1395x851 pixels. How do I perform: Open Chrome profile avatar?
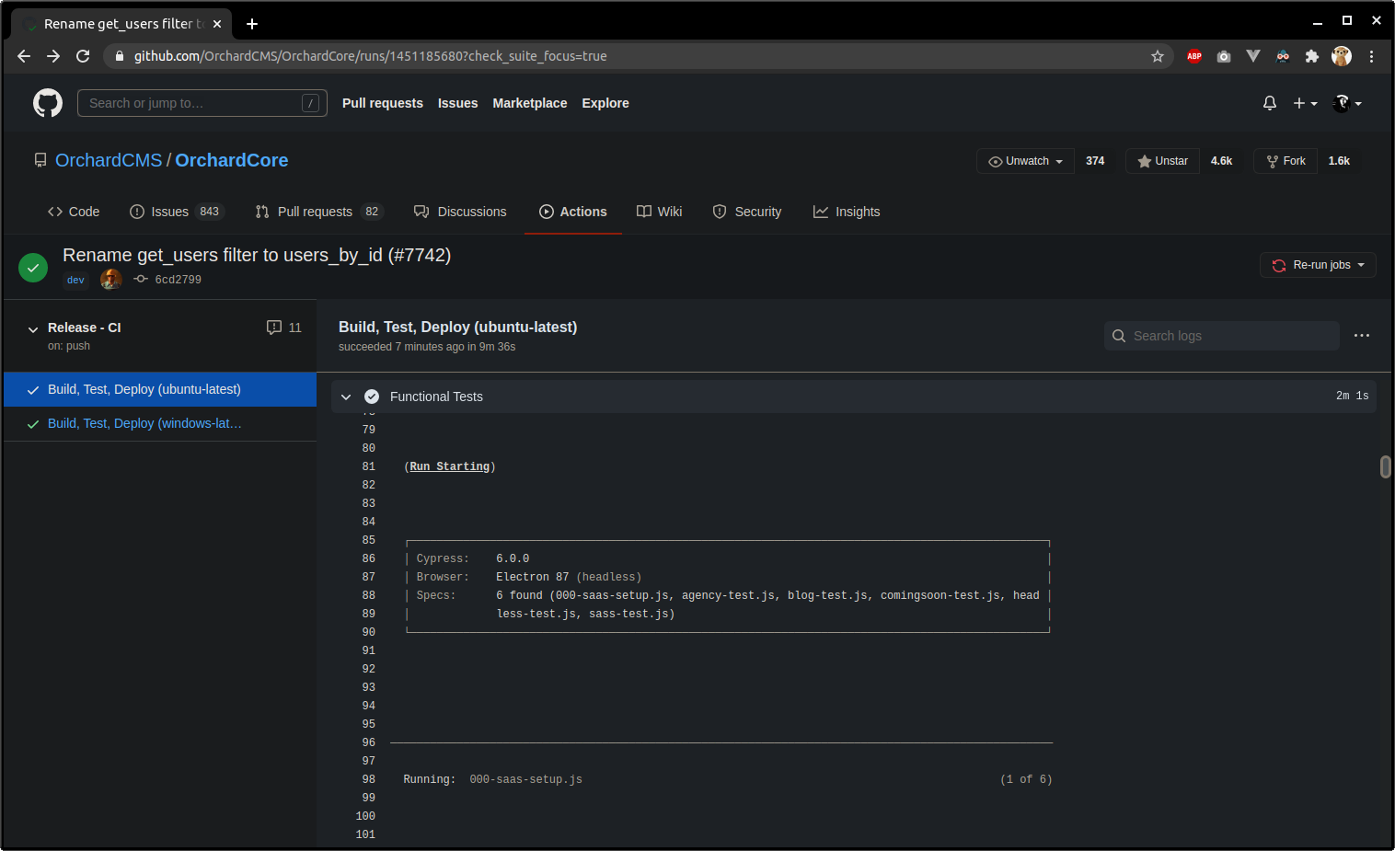(1342, 56)
